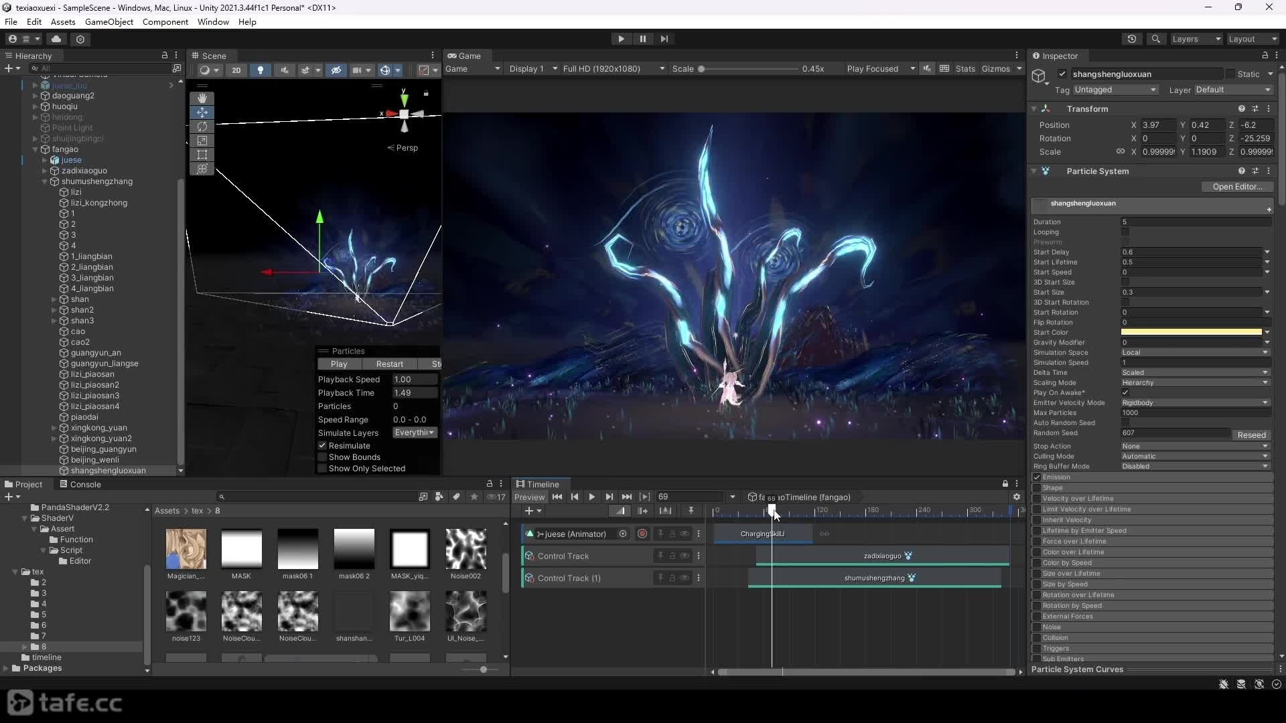Click the record button on juese Animator track
The image size is (1286, 723).
(642, 534)
